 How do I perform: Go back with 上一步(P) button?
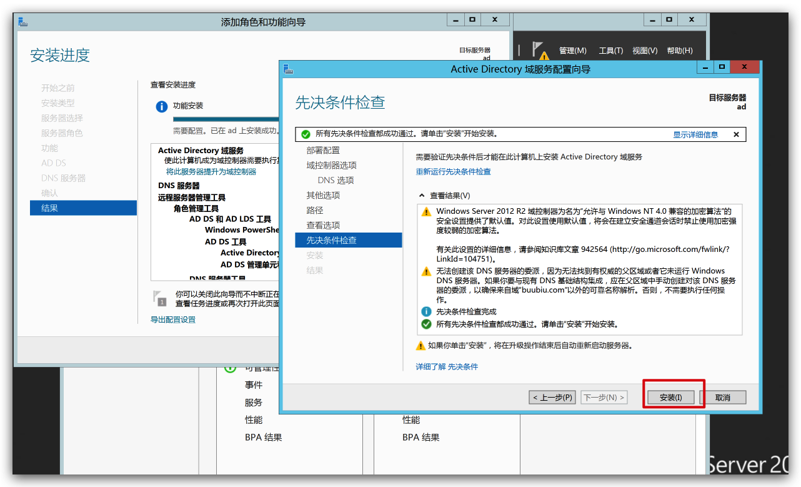552,398
